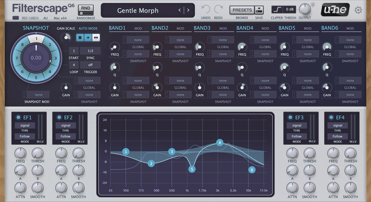The image size is (371, 202).
Task: Click the Undo arrow icon
Action: 206,9
